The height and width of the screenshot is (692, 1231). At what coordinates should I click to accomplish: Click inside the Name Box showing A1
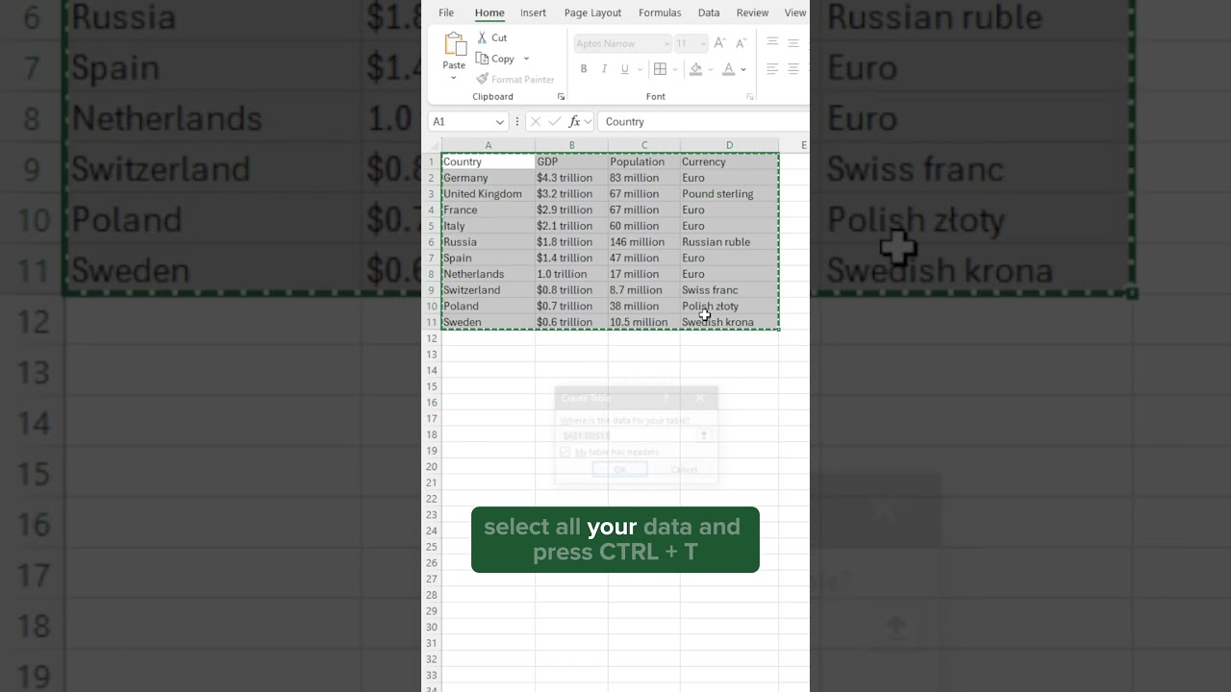461,121
